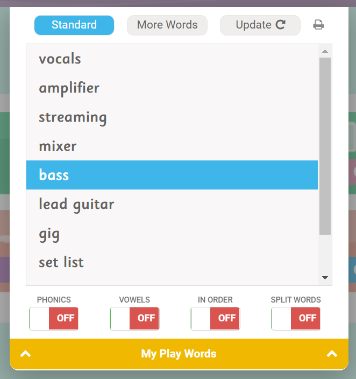Click the printer icon
Image resolution: width=356 pixels, height=379 pixels.
point(318,25)
